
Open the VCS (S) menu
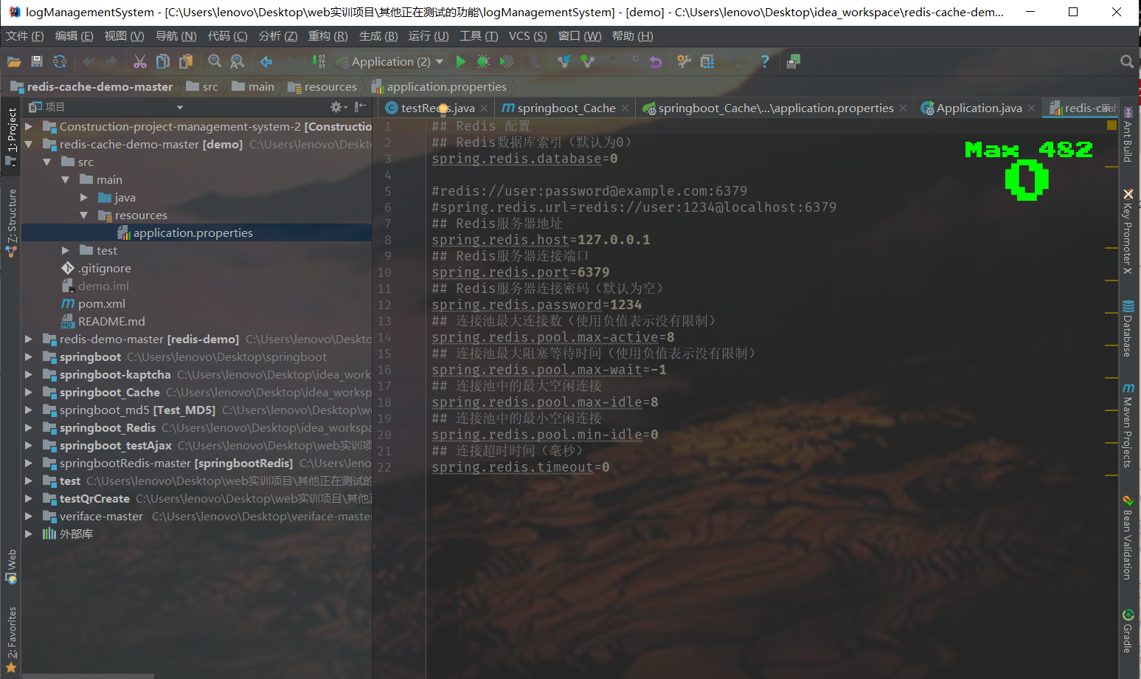coord(527,36)
